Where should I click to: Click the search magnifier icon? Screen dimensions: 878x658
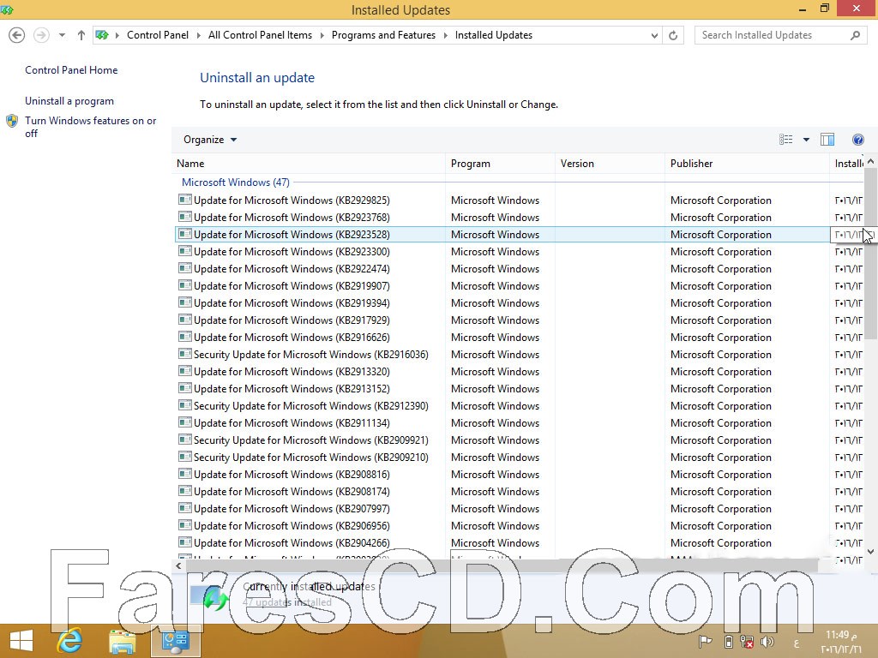tap(855, 35)
